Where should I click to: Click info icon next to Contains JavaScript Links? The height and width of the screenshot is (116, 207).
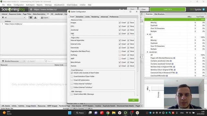(x=171, y=61)
